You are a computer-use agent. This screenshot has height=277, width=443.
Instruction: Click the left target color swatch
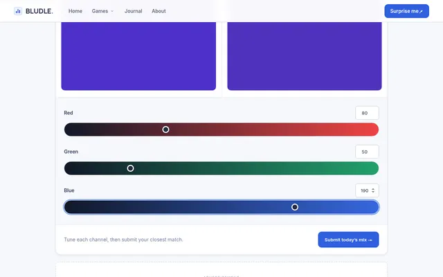pyautogui.click(x=138, y=56)
